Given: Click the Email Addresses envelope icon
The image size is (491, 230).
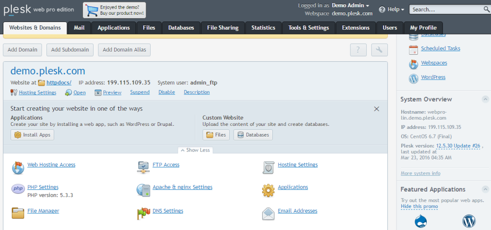Looking at the screenshot, I should click(x=269, y=214).
